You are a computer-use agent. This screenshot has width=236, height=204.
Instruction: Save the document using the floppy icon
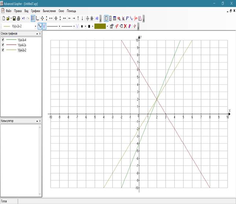[x=14, y=18]
